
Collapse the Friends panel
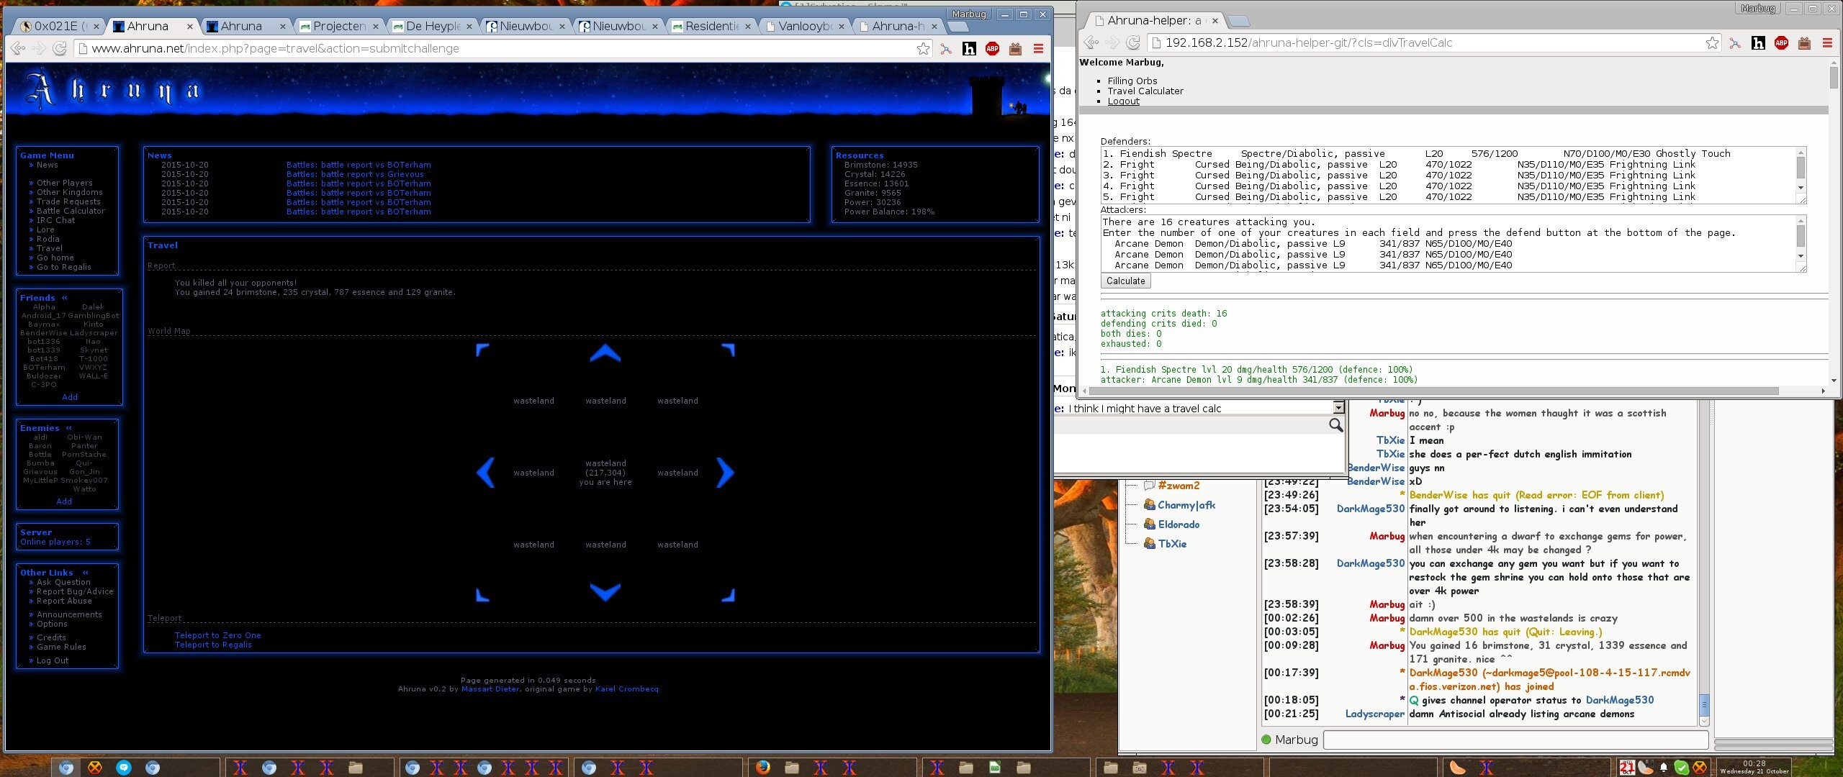click(65, 298)
